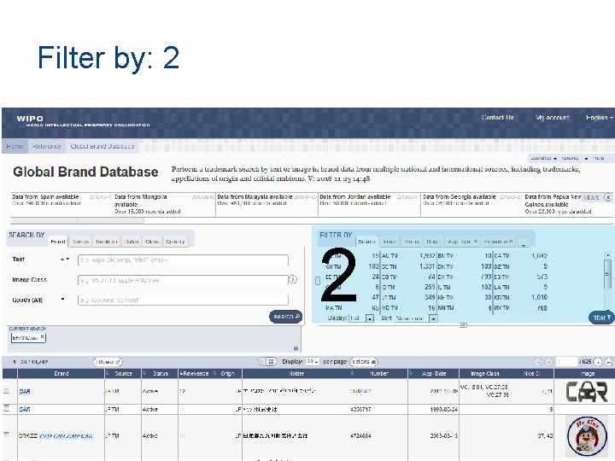Sort results by the Source column

click(x=123, y=374)
